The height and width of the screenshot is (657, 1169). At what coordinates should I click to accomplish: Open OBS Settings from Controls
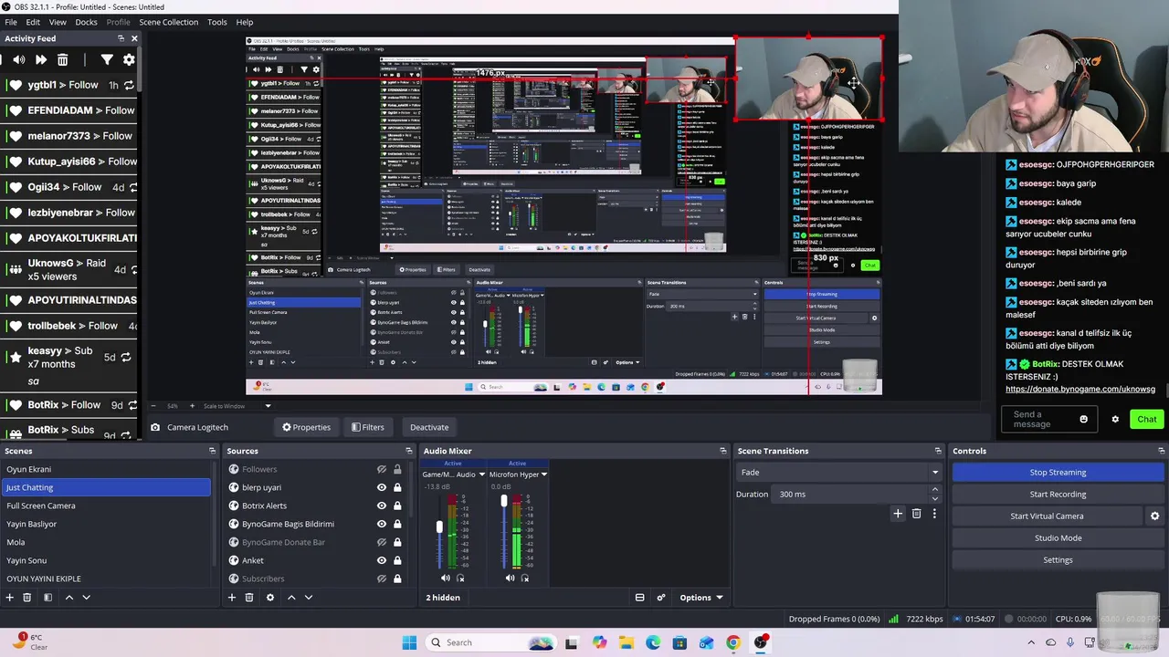click(x=1058, y=559)
